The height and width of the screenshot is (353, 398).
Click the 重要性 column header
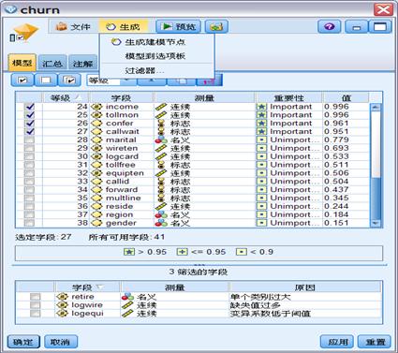289,98
